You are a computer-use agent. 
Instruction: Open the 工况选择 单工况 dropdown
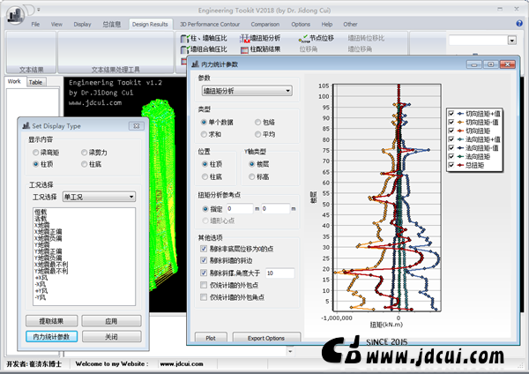99,197
